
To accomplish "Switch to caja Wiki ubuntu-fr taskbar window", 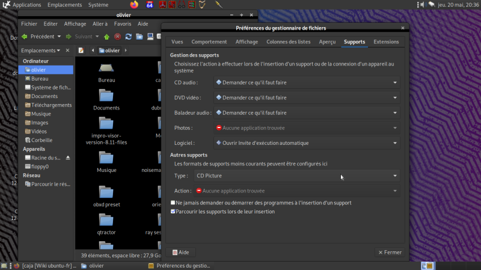I will click(x=46, y=266).
